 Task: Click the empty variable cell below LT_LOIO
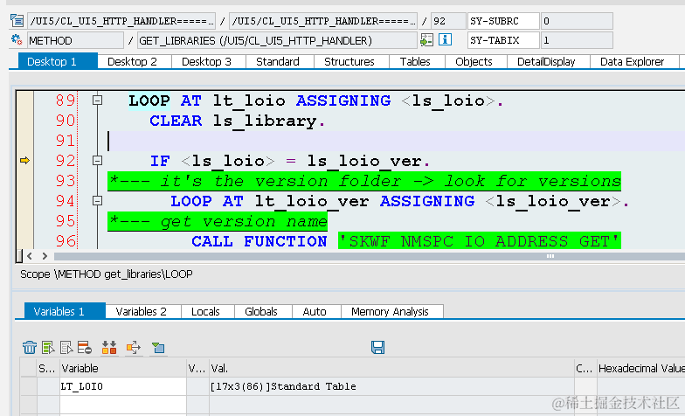[x=122, y=404]
